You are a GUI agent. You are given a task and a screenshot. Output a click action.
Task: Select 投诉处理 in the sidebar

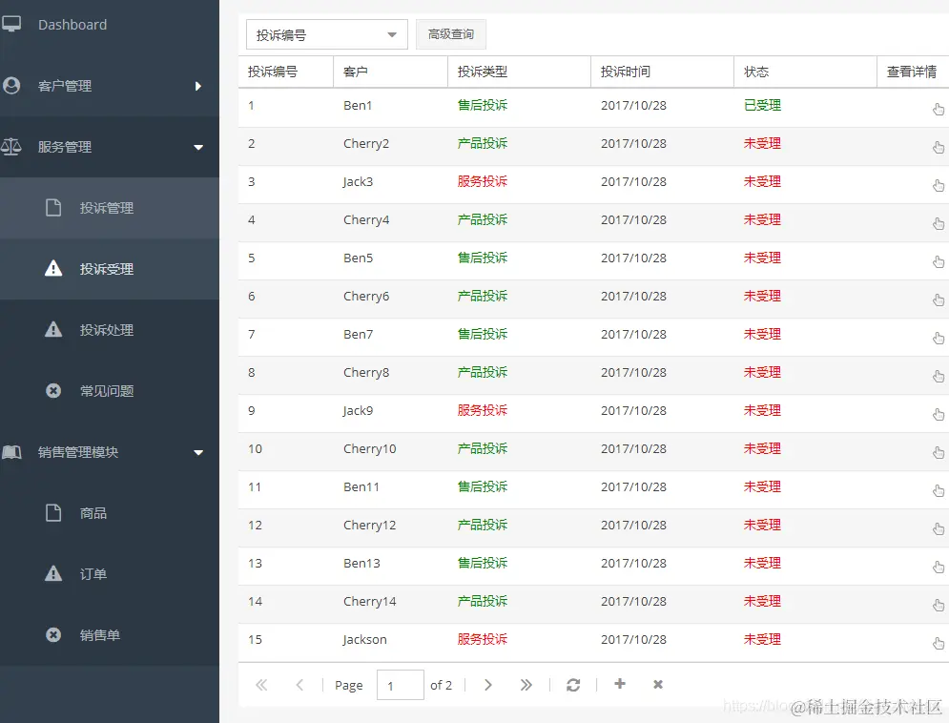[x=110, y=330]
